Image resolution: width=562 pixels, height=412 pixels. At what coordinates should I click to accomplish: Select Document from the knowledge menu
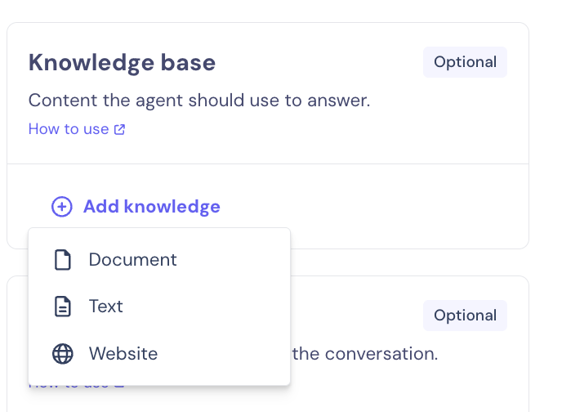132,260
